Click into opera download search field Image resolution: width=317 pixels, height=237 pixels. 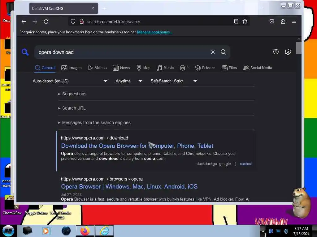(123, 52)
